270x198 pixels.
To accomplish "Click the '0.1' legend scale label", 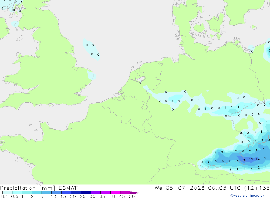I will tap(5, 196).
